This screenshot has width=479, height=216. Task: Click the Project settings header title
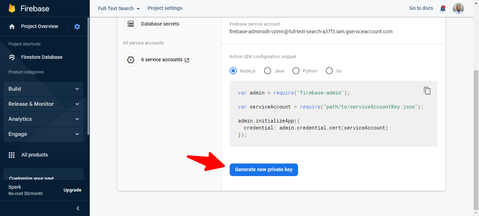[x=165, y=8]
